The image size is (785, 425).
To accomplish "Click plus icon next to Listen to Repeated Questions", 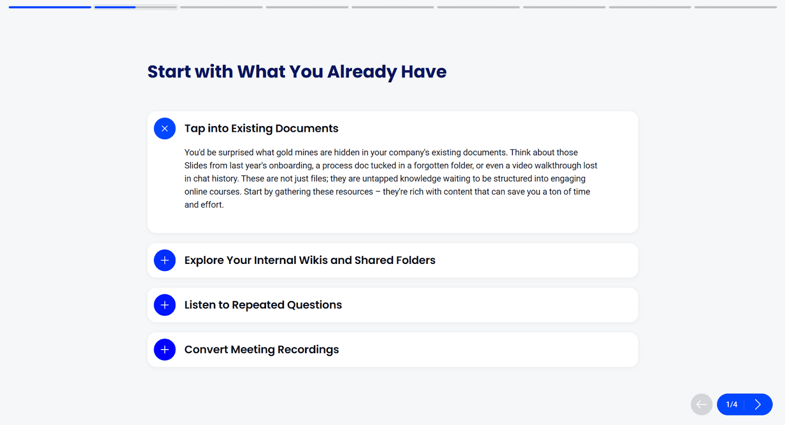I will point(165,305).
